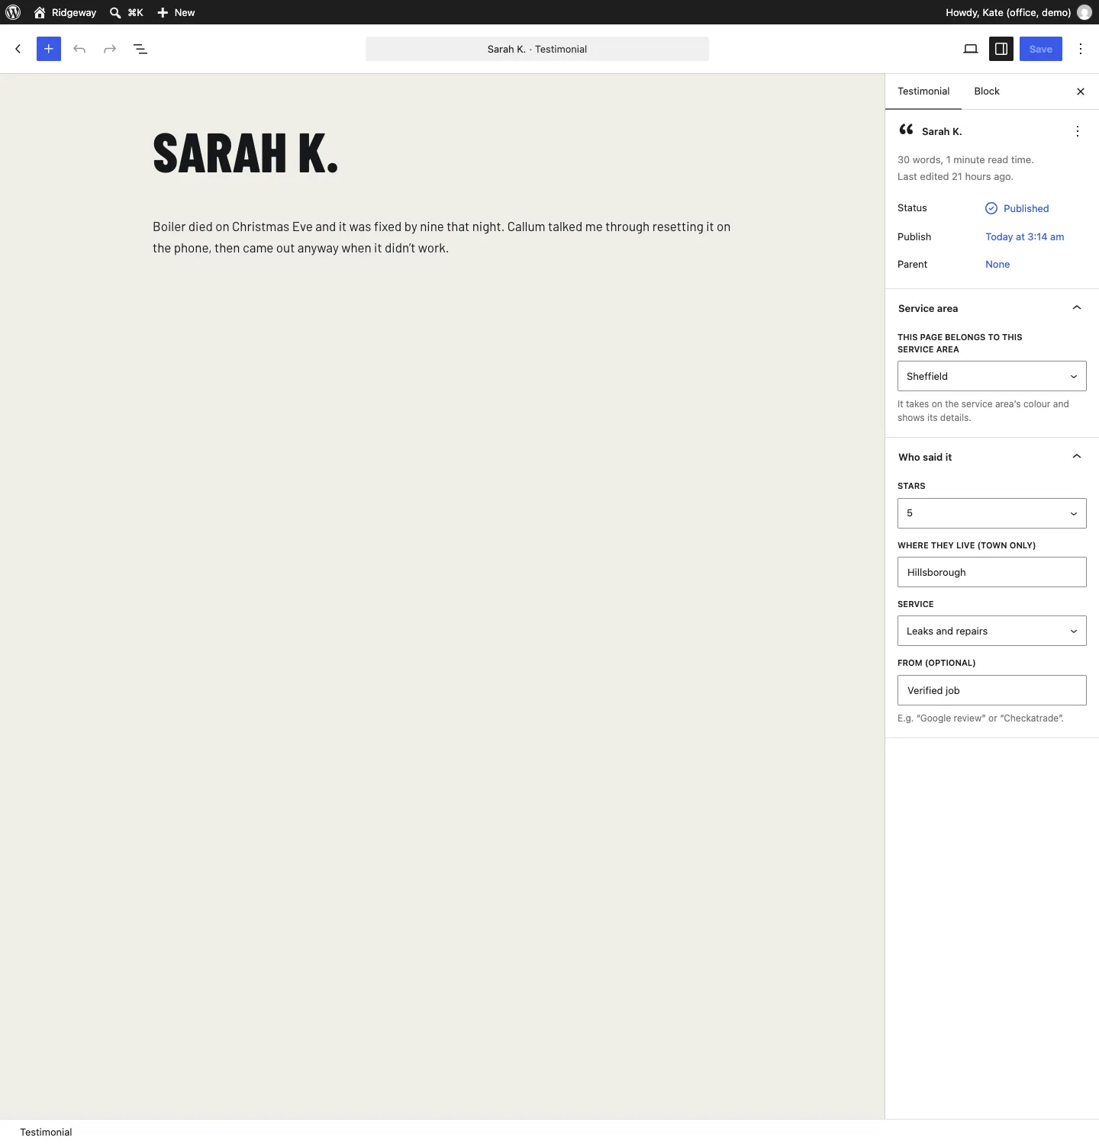This screenshot has height=1144, width=1099.
Task: Open the Ridgeway site home link
Action: click(65, 12)
